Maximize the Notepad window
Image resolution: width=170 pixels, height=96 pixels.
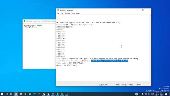pos(143,10)
